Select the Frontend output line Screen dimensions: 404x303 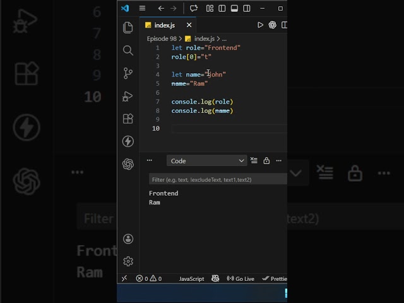(x=163, y=194)
